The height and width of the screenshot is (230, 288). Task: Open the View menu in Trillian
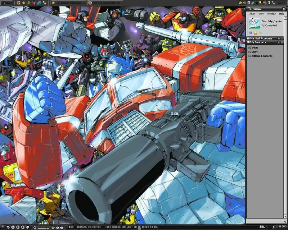click(261, 14)
